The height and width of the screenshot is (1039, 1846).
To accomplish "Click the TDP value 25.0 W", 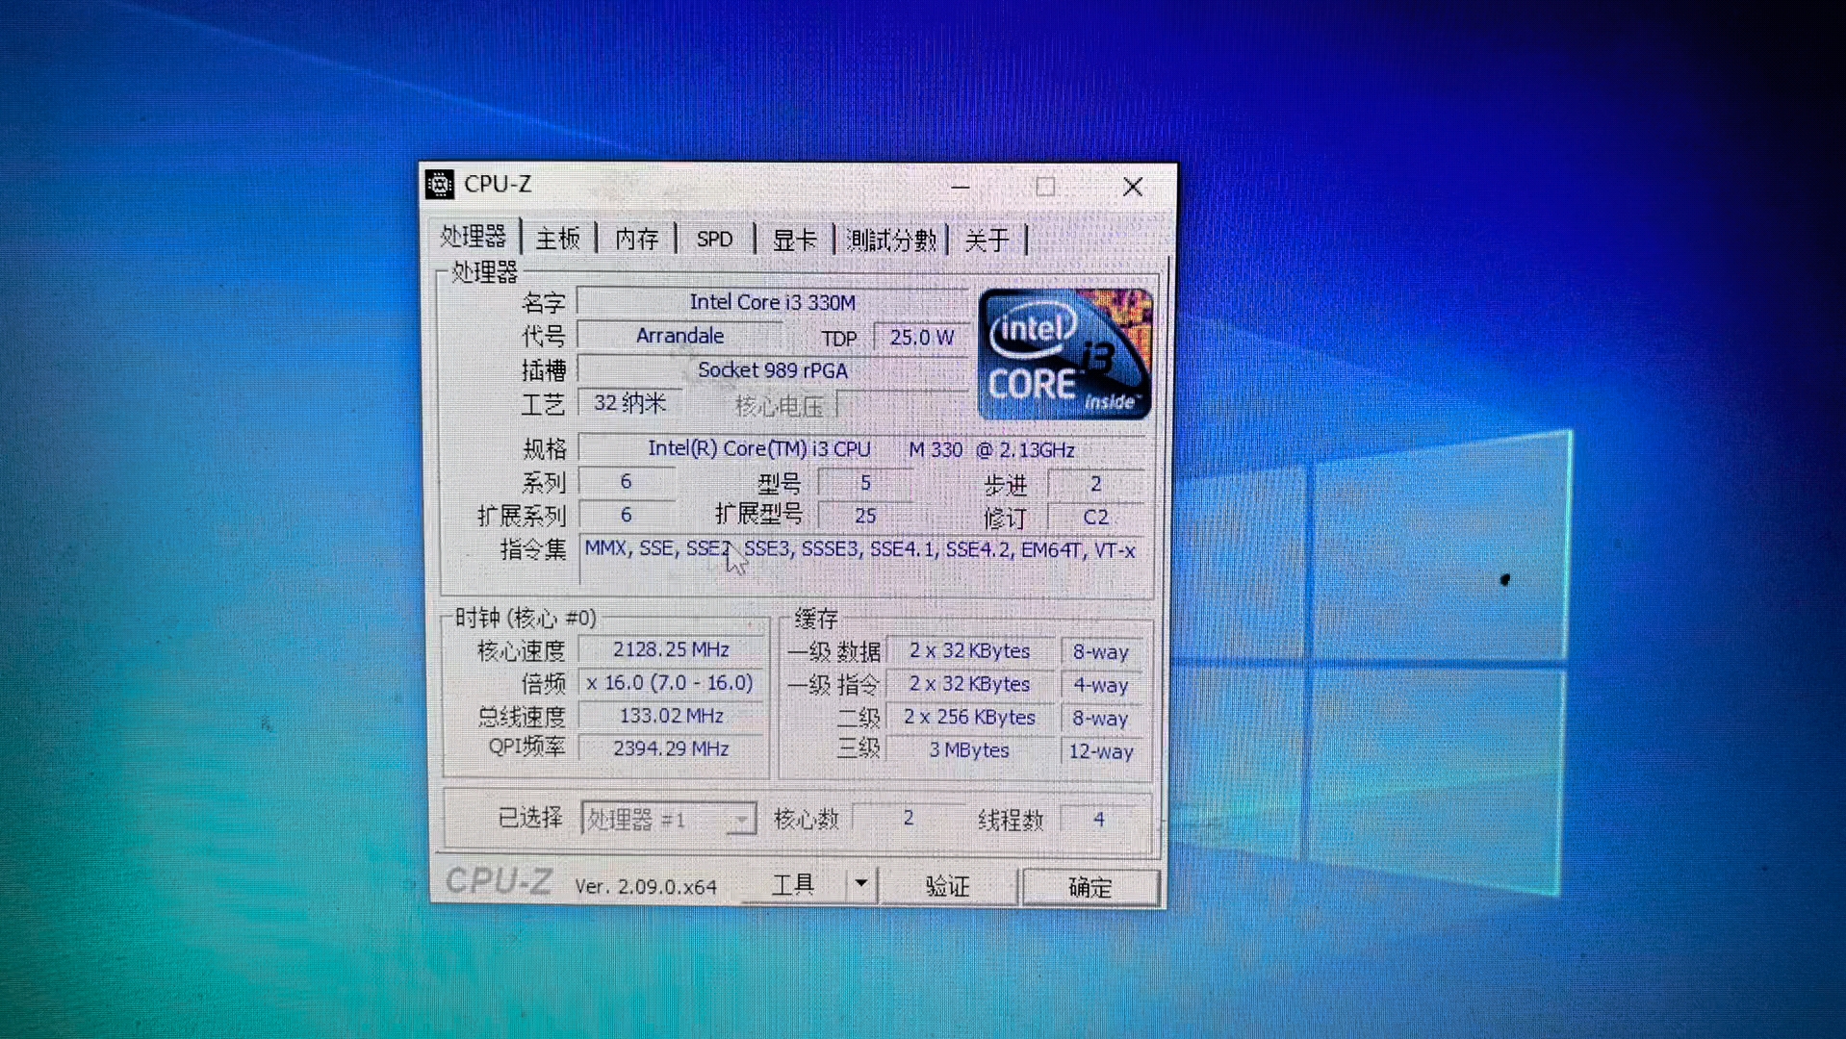I will [921, 338].
